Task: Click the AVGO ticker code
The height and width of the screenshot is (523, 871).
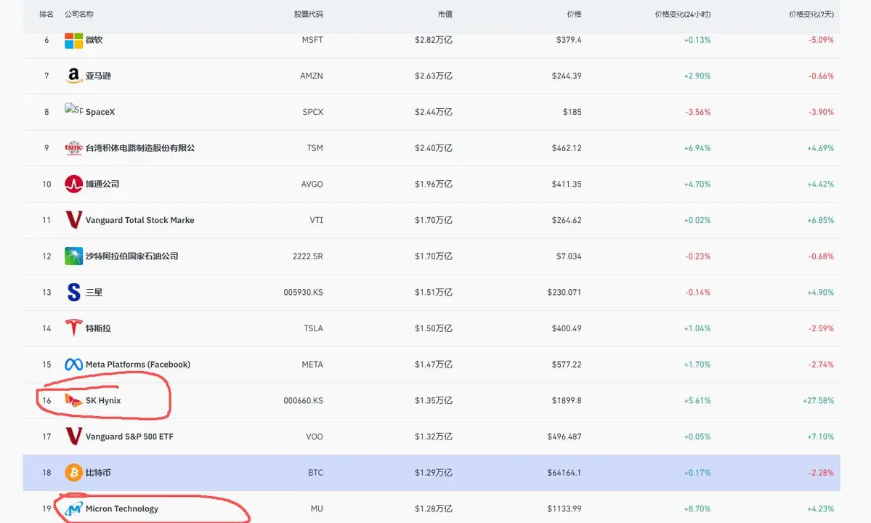Action: [x=312, y=185]
